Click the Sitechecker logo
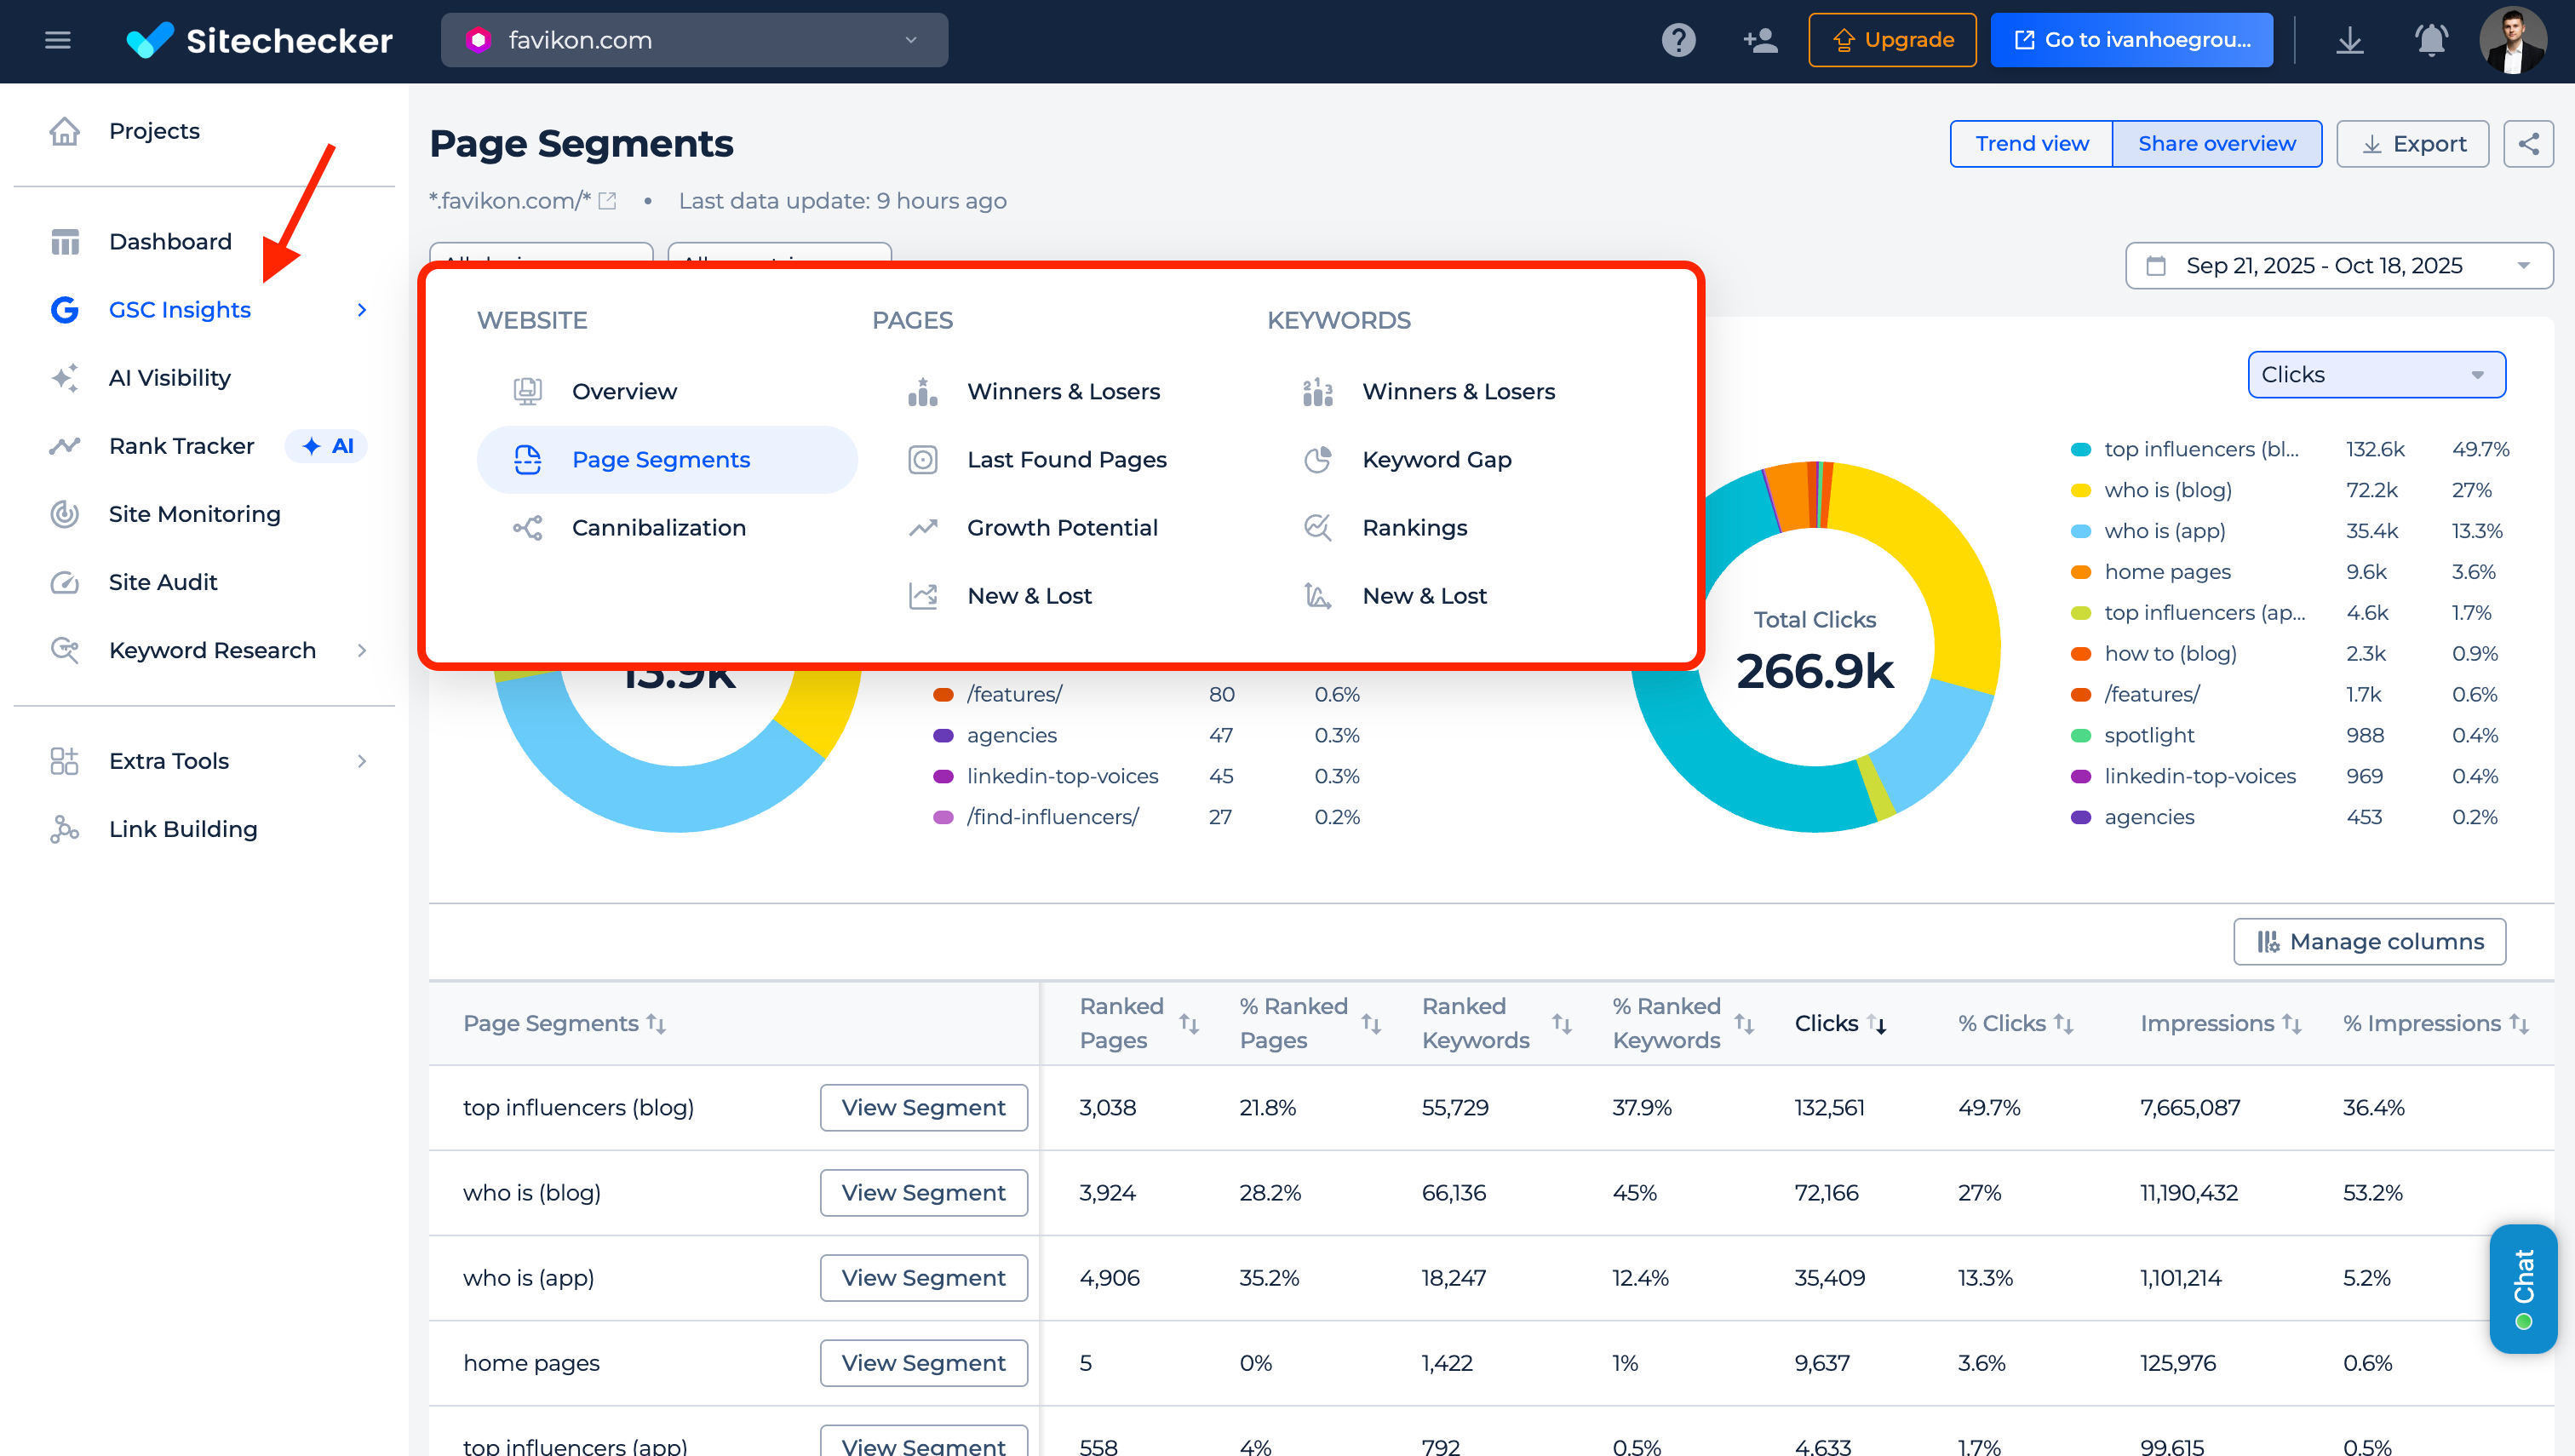This screenshot has height=1456, width=2575. pyautogui.click(x=259, y=40)
